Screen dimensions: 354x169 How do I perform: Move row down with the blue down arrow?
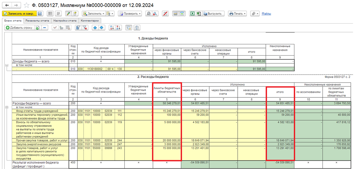(102, 28)
